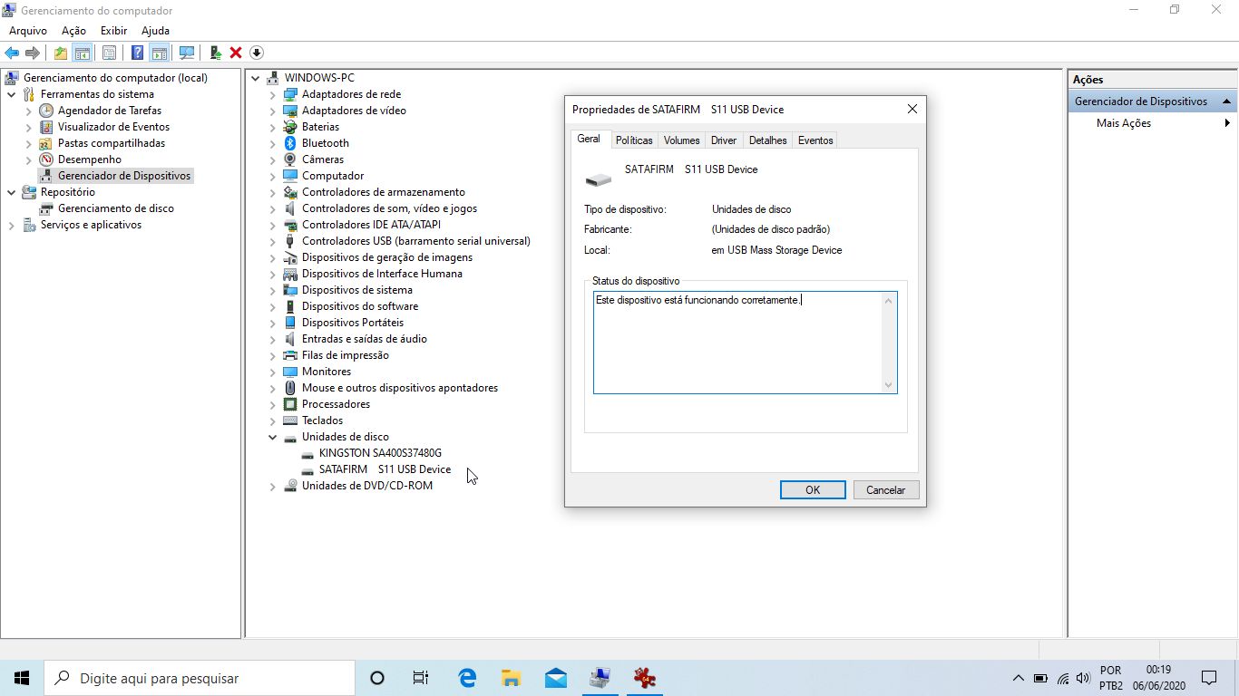Switch to the Volumes tab

681,140
